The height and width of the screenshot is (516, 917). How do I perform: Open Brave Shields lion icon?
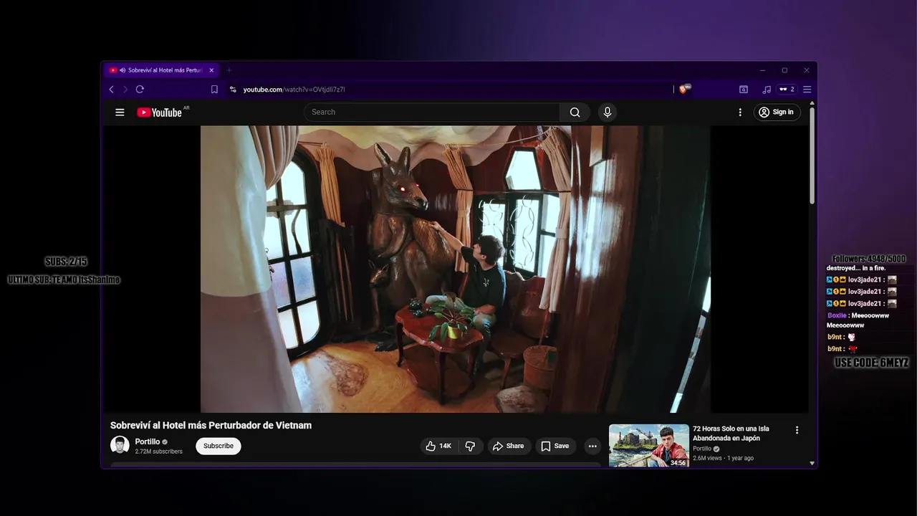684,90
